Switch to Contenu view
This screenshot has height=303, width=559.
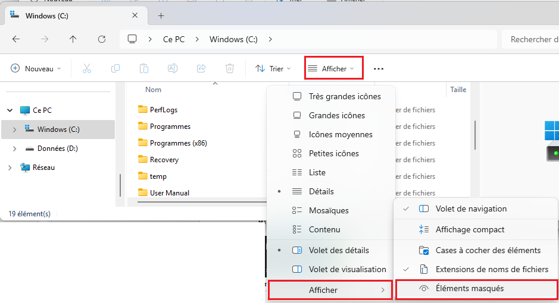click(331, 229)
